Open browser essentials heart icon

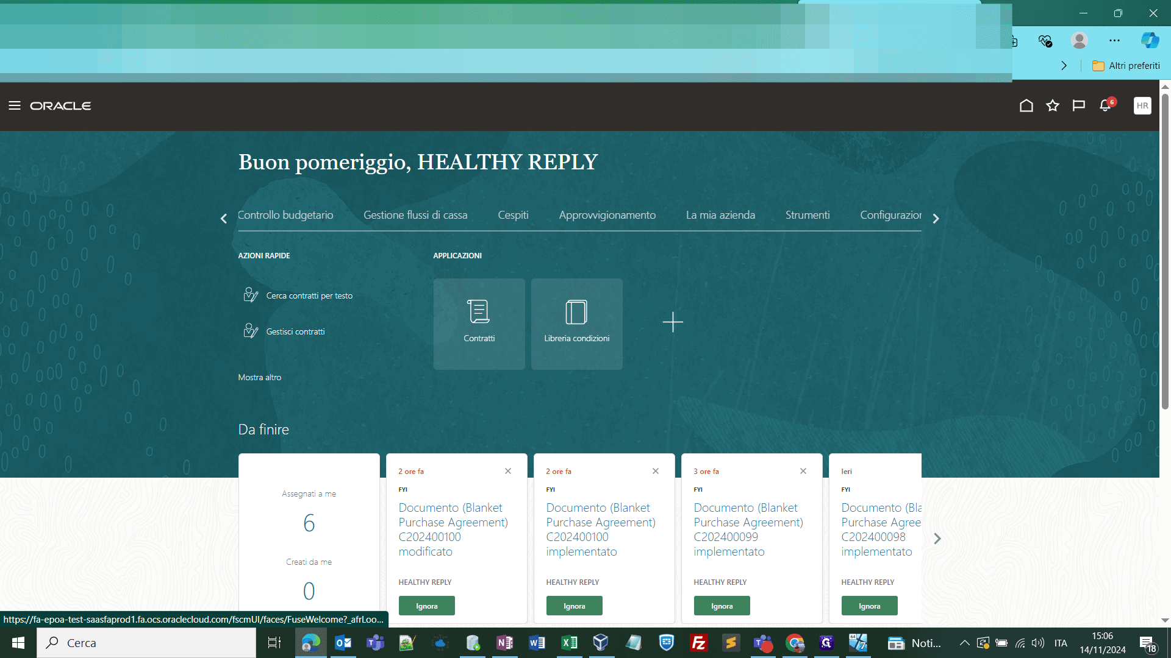tap(1045, 40)
